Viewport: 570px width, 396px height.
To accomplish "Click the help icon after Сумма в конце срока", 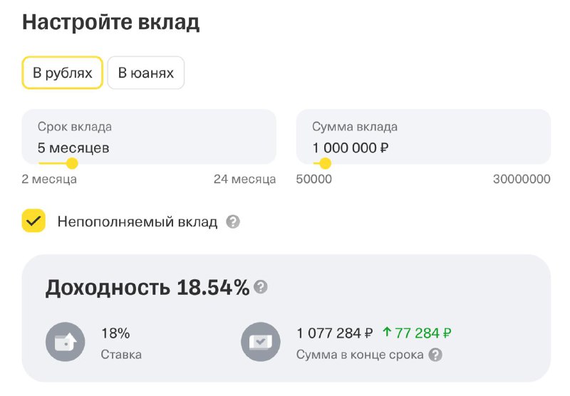I will pos(435,355).
